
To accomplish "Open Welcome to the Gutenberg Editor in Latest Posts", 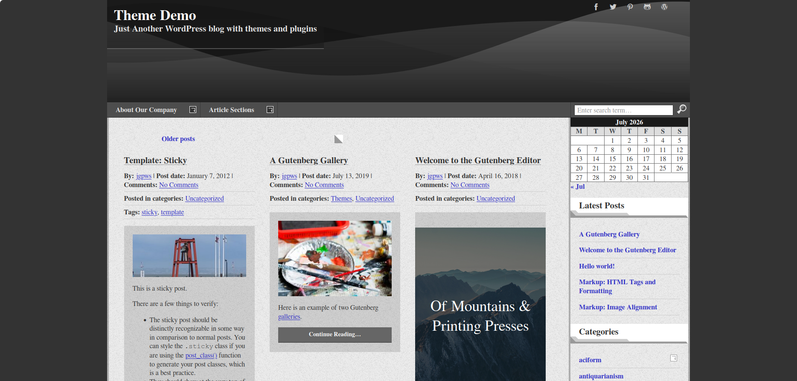I will coord(628,250).
